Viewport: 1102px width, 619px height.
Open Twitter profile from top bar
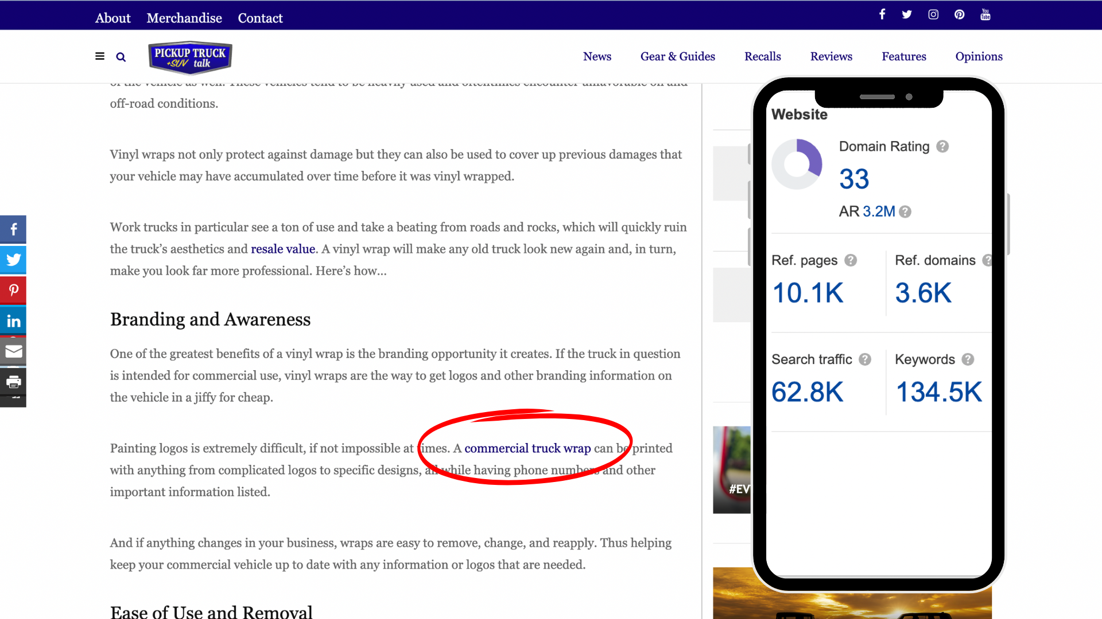907,14
